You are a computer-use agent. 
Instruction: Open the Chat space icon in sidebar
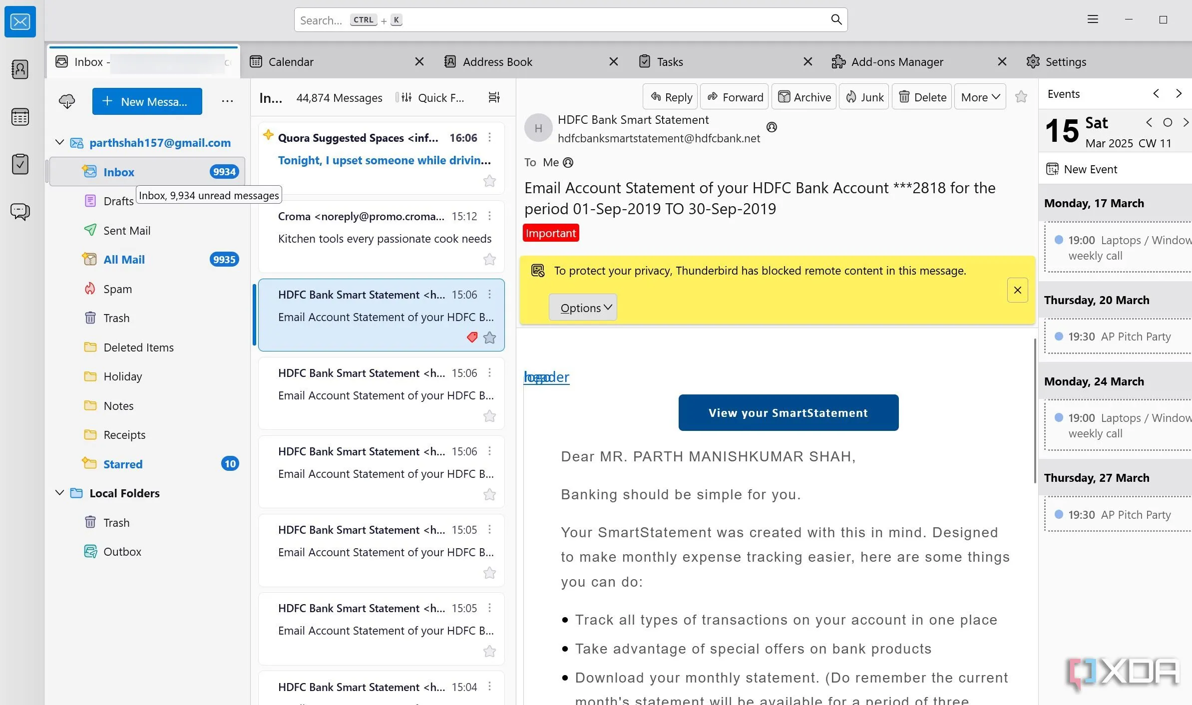coord(20,212)
